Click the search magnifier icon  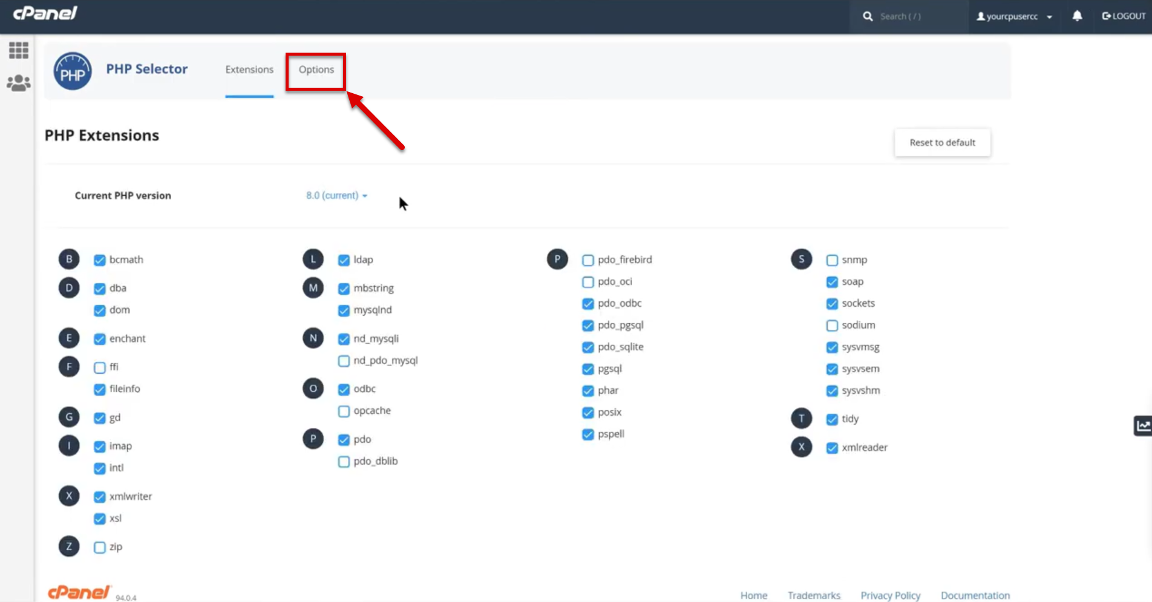point(868,16)
